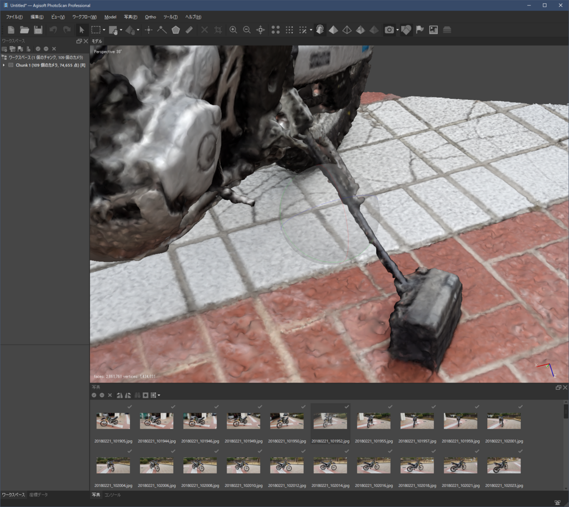
Task: Create a new project with the New icon
Action: pos(11,30)
